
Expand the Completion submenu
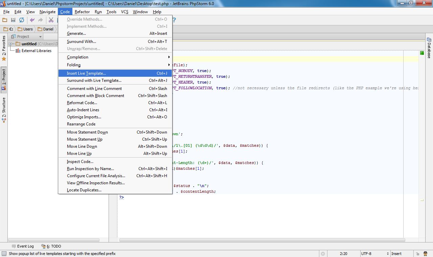click(x=115, y=57)
